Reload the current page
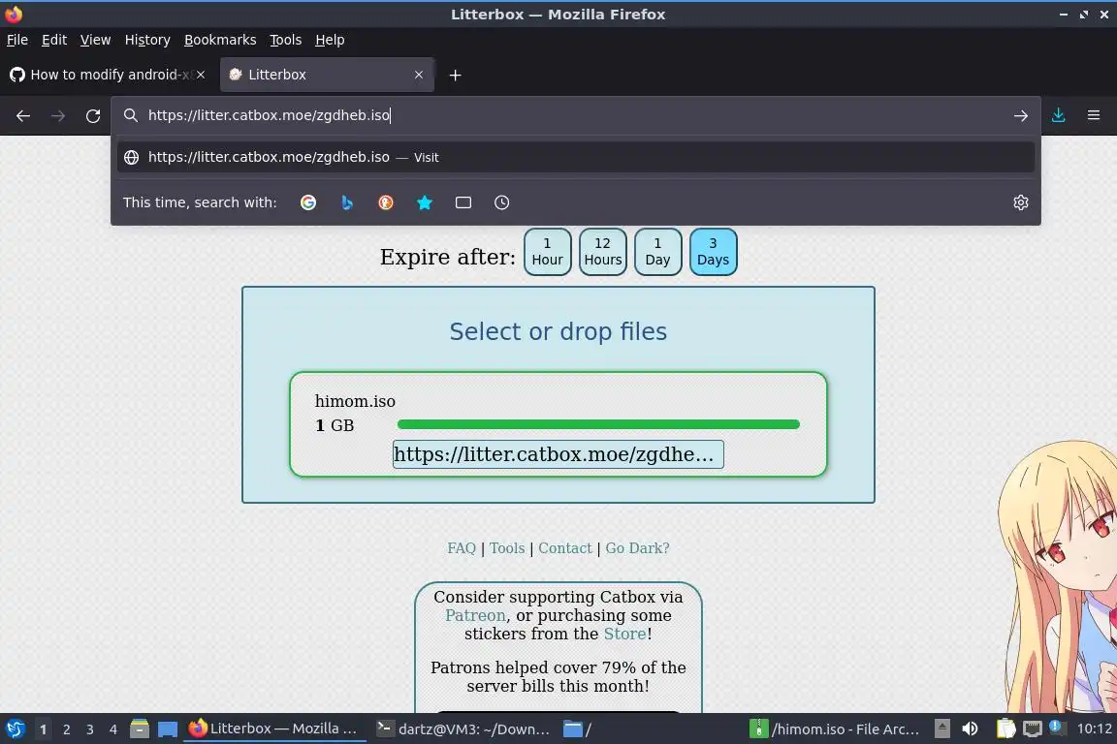This screenshot has width=1117, height=744. coord(93,115)
